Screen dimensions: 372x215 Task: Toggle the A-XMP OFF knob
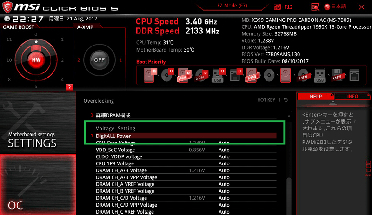pyautogui.click(x=99, y=60)
